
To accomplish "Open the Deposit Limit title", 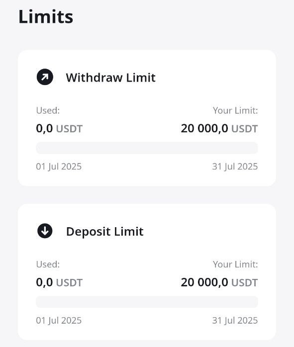I will point(104,232).
